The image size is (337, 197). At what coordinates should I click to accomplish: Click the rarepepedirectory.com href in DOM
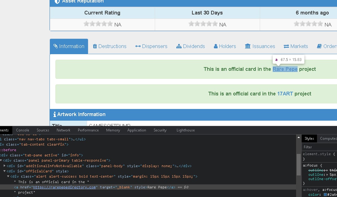click(64, 187)
